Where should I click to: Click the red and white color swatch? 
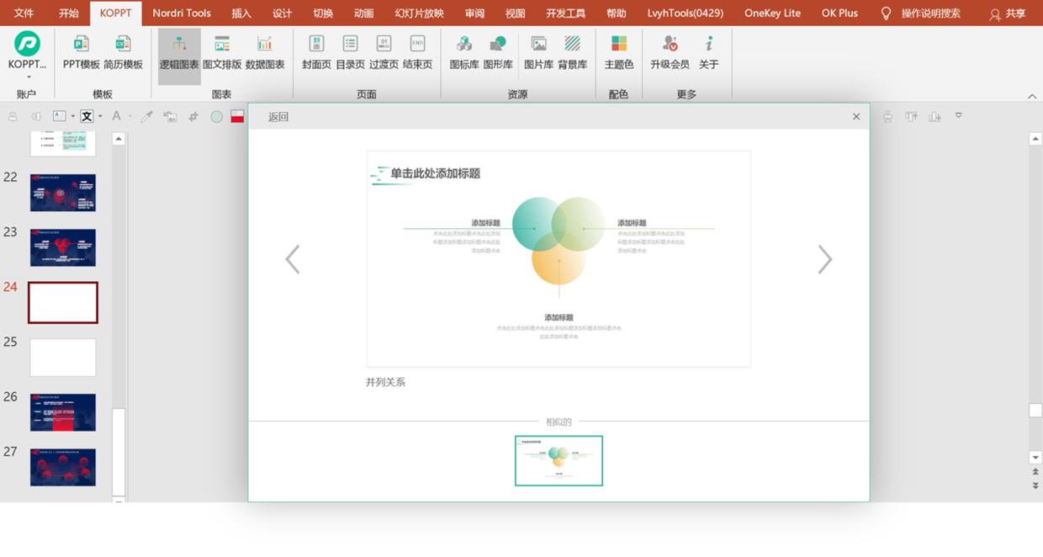pyautogui.click(x=237, y=117)
